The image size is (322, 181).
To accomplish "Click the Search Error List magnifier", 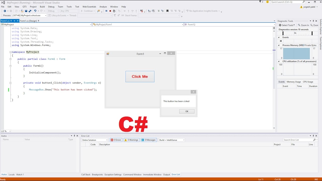I will point(314,140).
